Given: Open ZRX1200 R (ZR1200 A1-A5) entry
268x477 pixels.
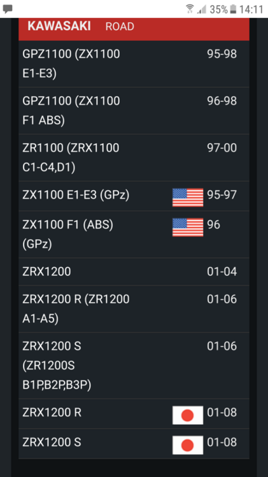Looking at the screenshot, I should click(x=134, y=308).
